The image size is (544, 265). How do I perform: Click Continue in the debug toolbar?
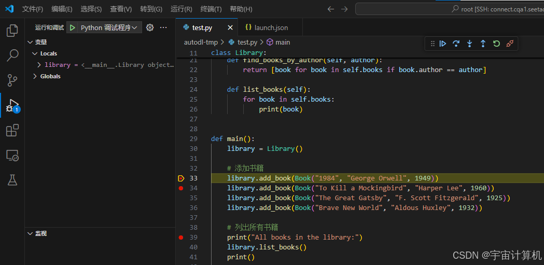click(x=443, y=44)
